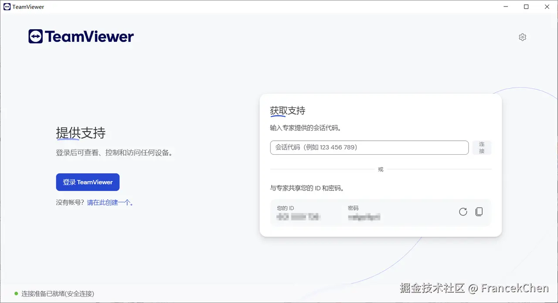Image resolution: width=558 pixels, height=303 pixels.
Task: Close the TeamViewer window
Action: pyautogui.click(x=547, y=7)
